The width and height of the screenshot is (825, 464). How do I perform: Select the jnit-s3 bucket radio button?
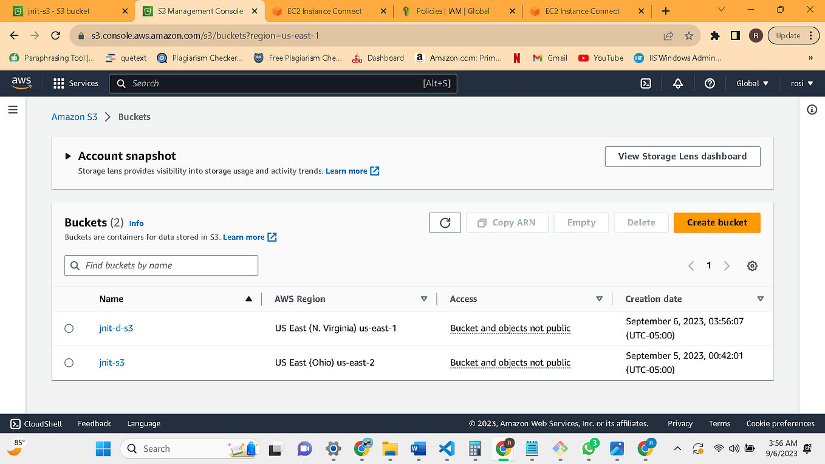pyautogui.click(x=69, y=363)
